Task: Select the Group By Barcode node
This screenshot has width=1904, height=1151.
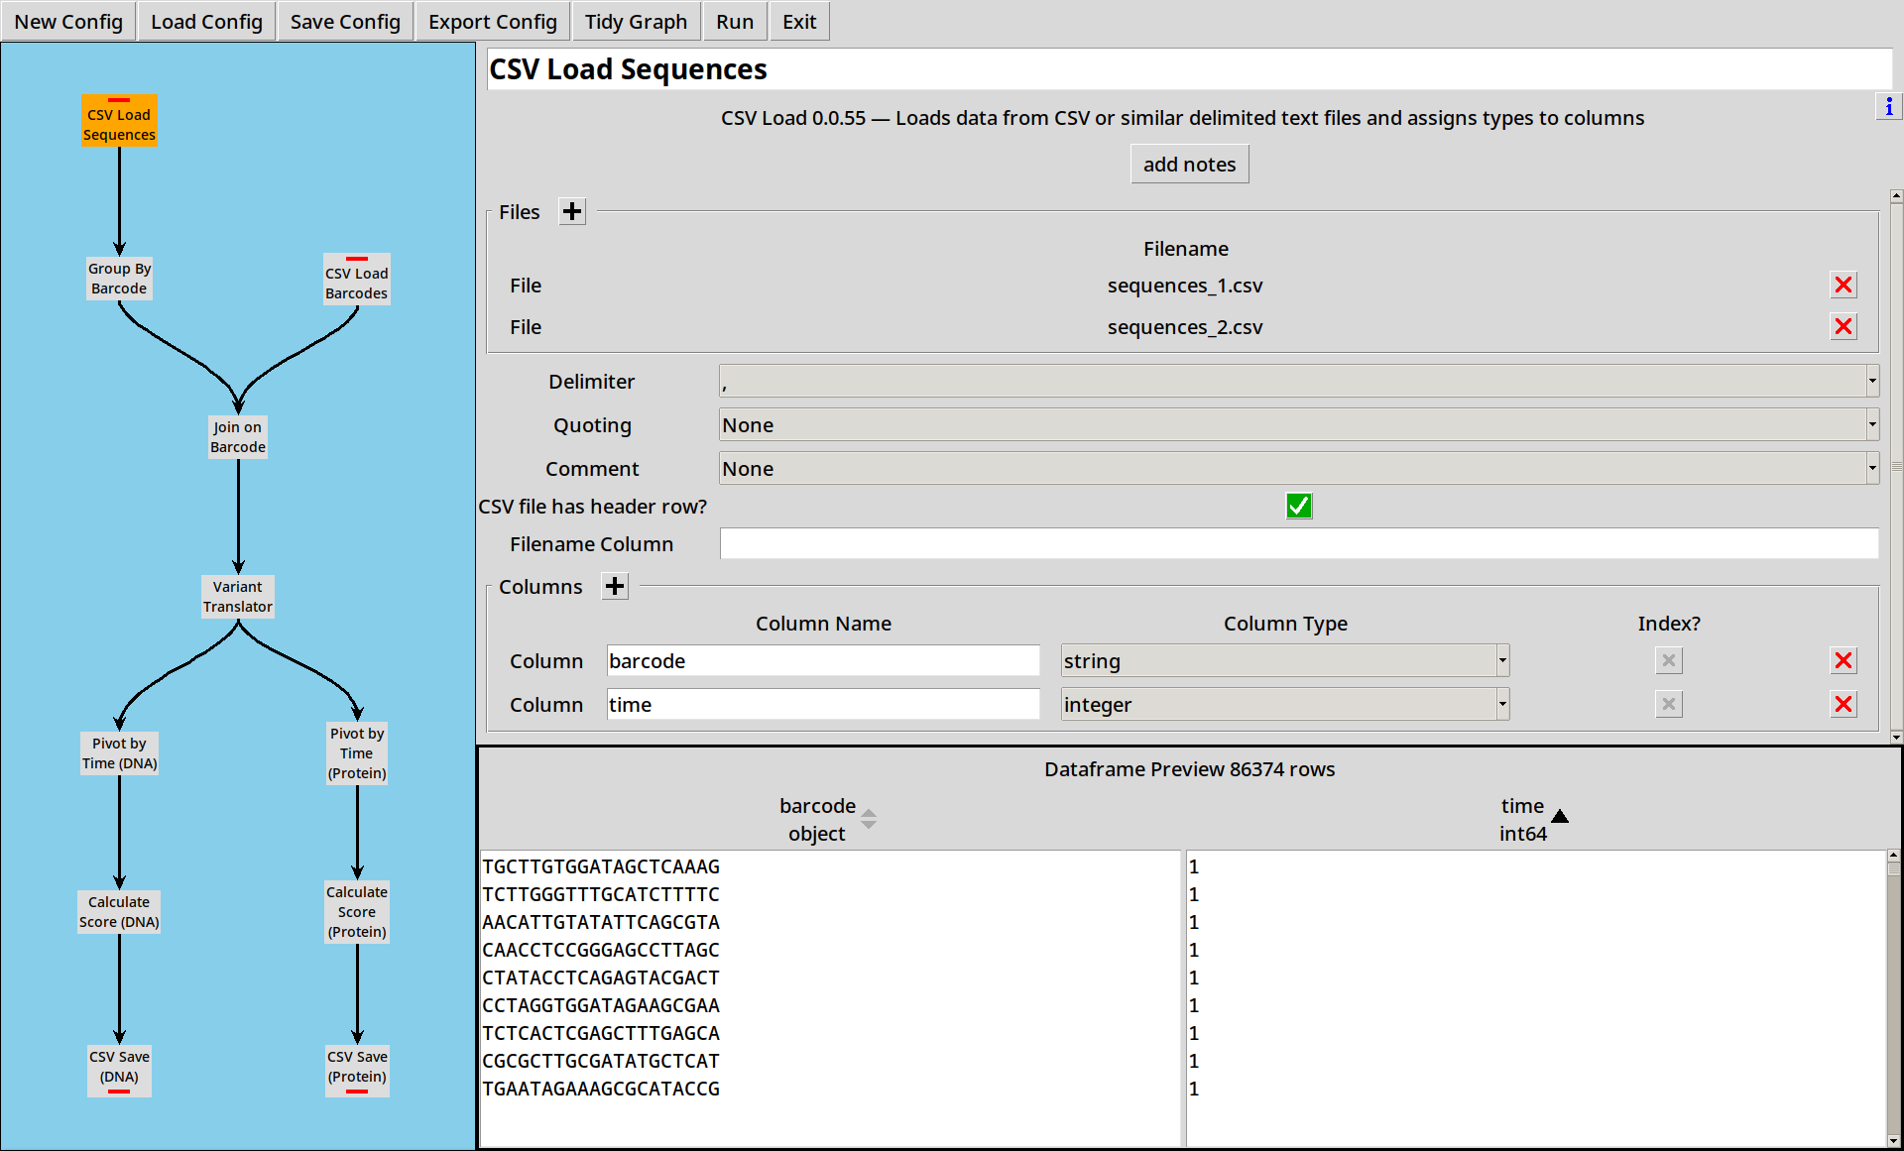Action: tap(119, 279)
